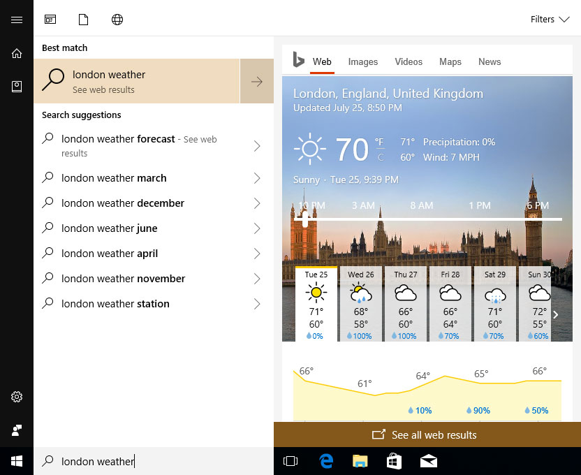This screenshot has height=475, width=581.
Task: Click See all web results
Action: click(427, 434)
